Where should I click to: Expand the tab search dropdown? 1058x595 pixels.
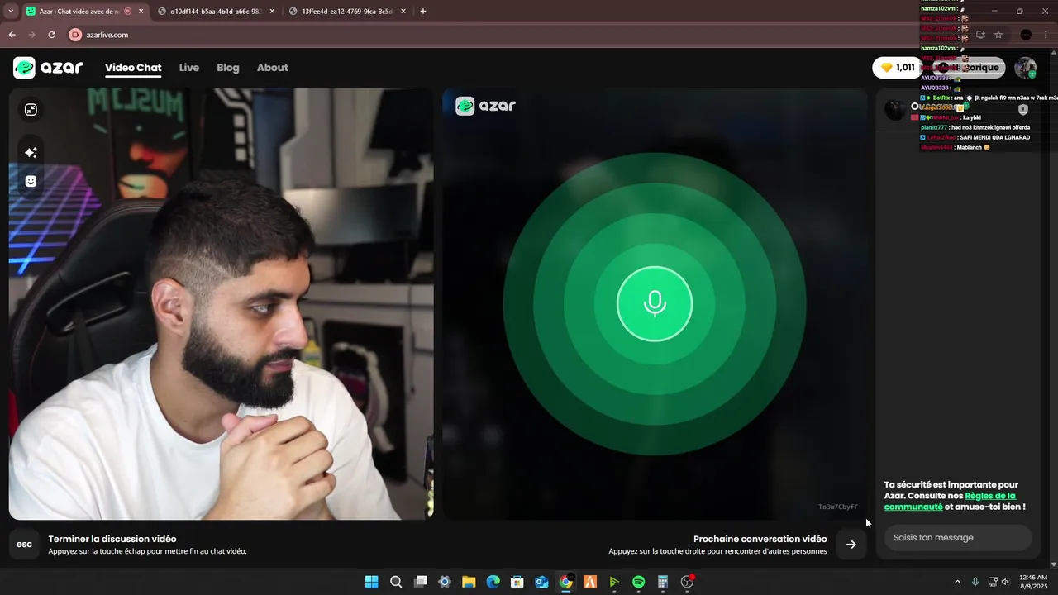point(11,12)
